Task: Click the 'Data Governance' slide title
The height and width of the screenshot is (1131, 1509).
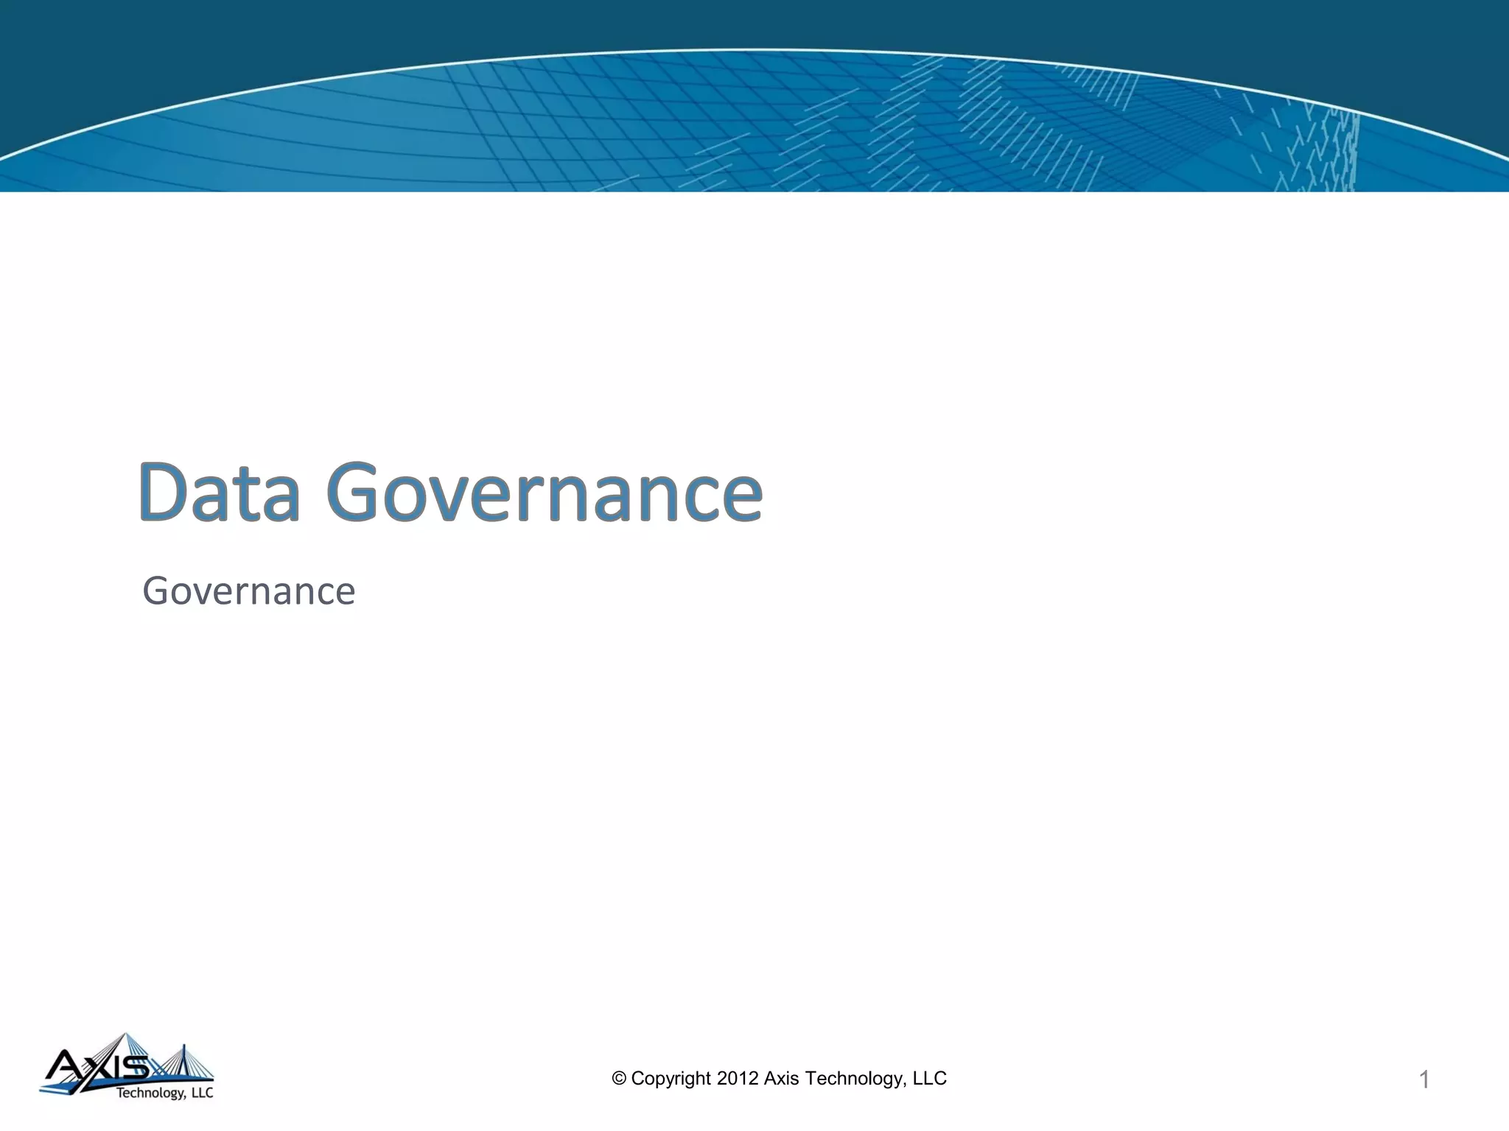Action: [450, 493]
